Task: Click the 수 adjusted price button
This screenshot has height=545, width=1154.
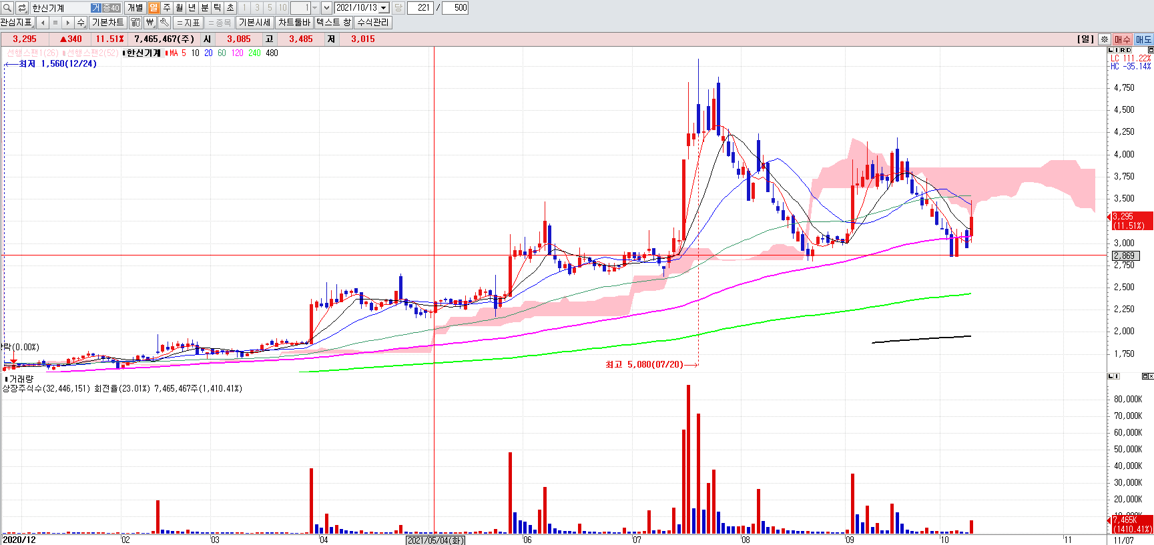Action: click(81, 23)
